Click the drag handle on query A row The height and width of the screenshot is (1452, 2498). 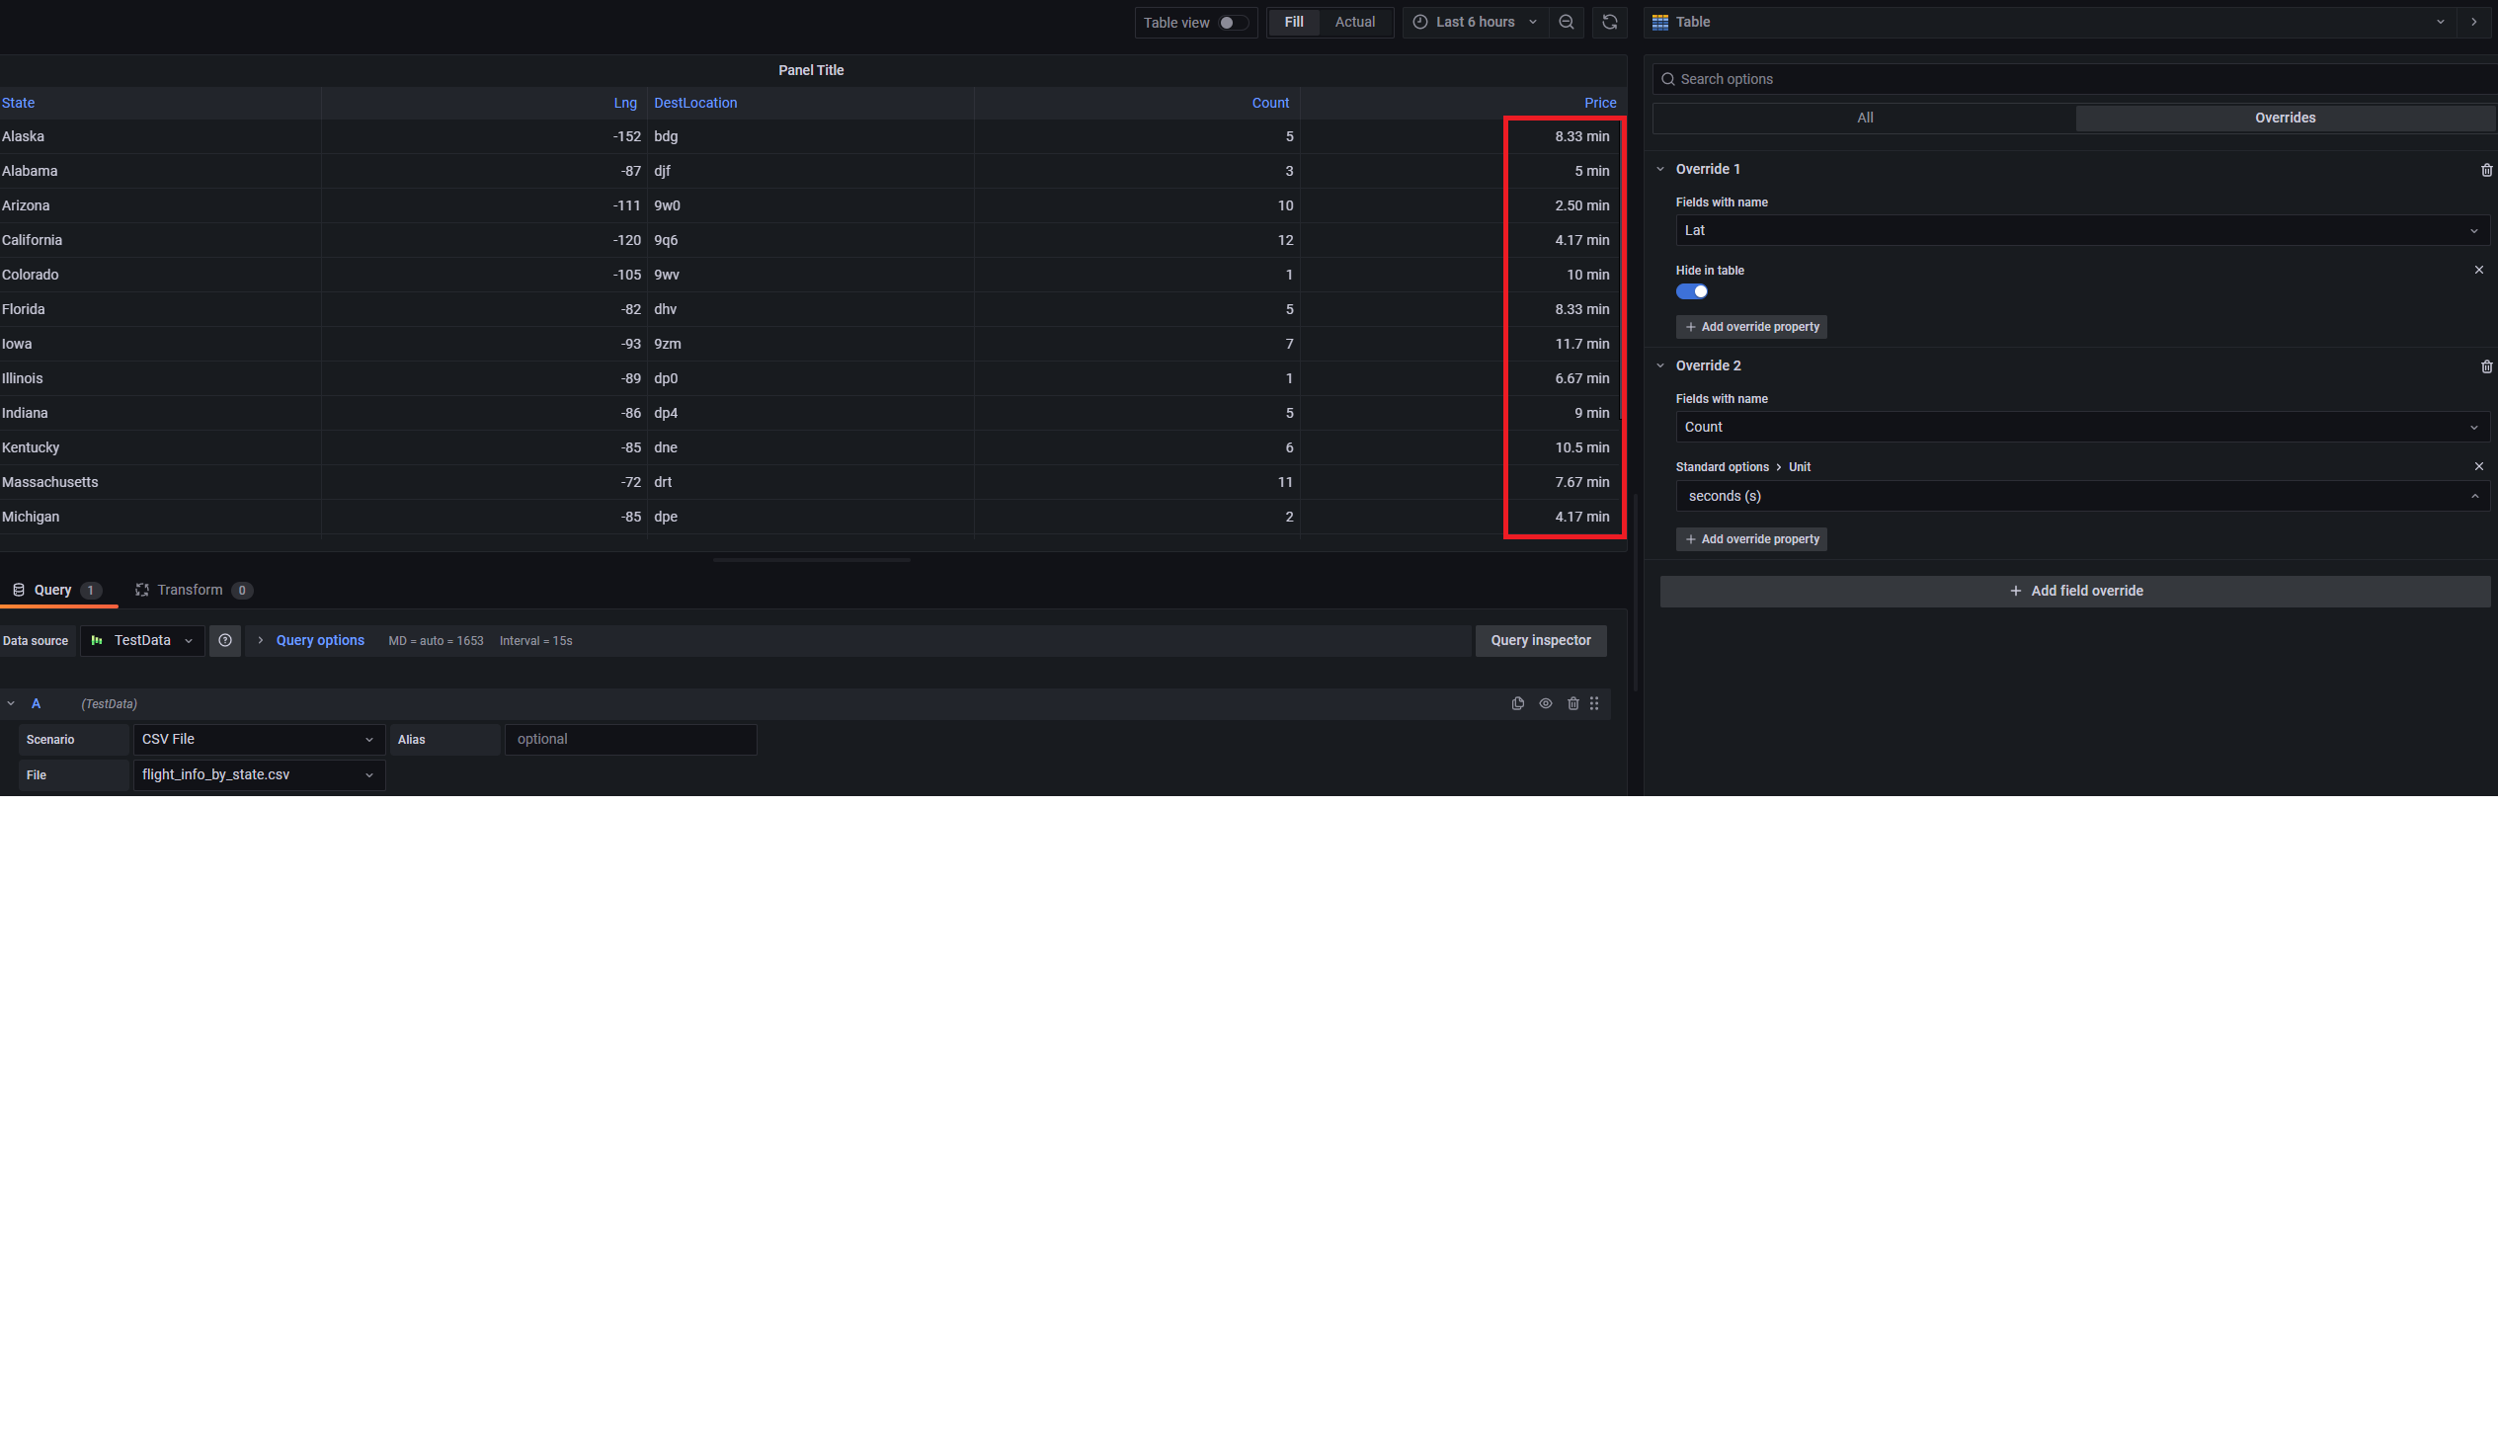[x=1595, y=703]
